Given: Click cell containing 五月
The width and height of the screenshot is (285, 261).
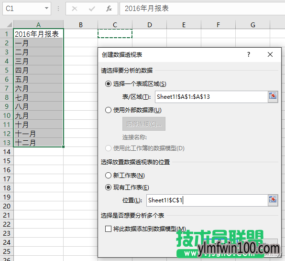Looking at the screenshot, I should pos(38,79).
